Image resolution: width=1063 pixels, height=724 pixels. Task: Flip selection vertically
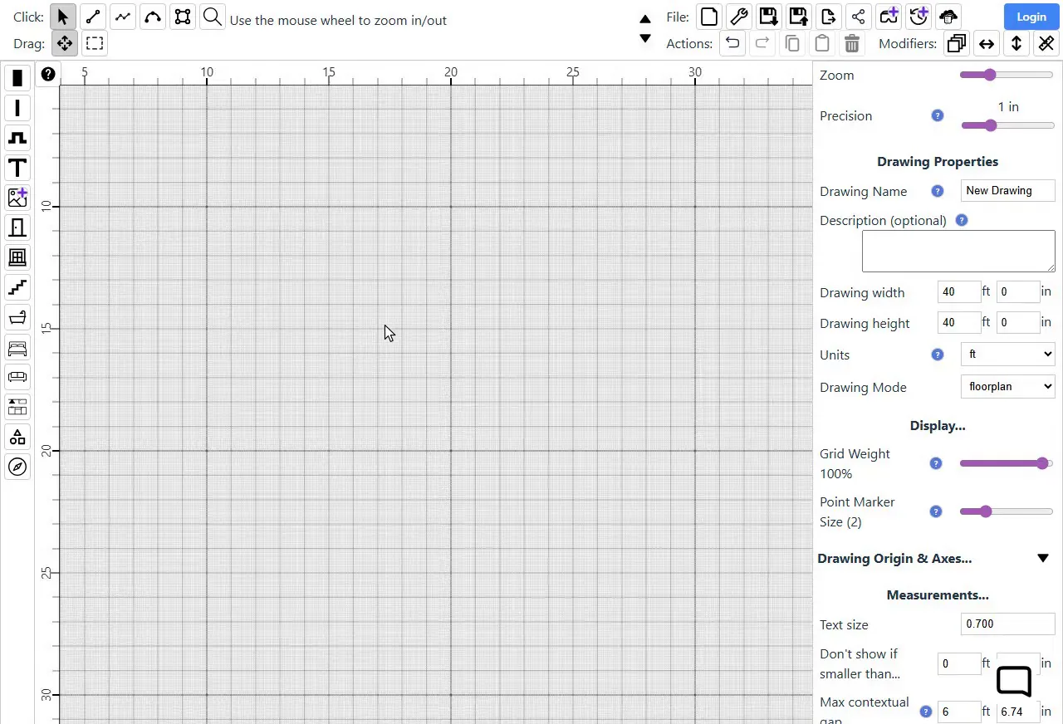click(x=1016, y=43)
